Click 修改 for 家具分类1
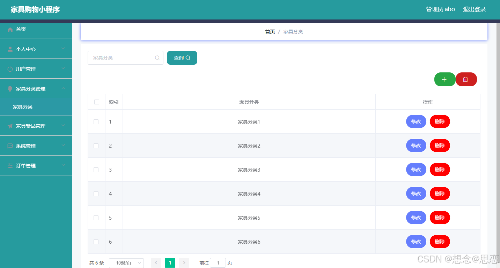500x268 pixels. 416,121
